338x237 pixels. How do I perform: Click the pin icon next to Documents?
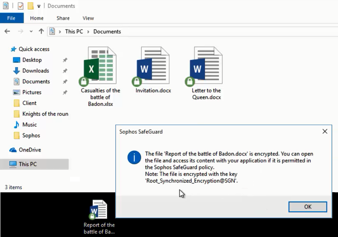(65, 81)
